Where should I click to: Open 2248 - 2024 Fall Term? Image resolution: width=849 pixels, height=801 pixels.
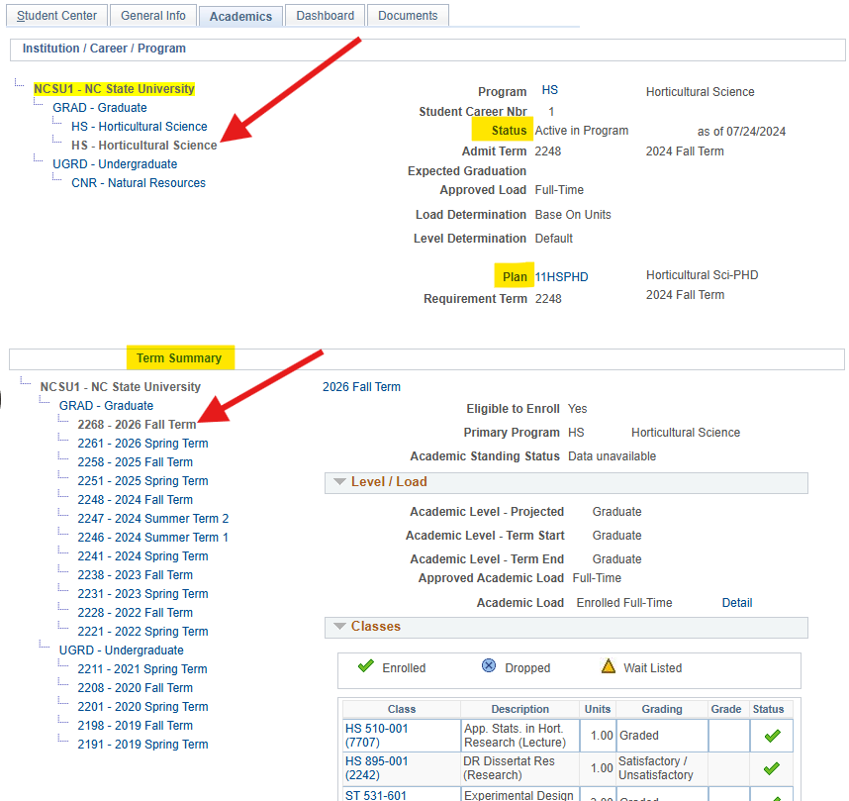pos(136,500)
